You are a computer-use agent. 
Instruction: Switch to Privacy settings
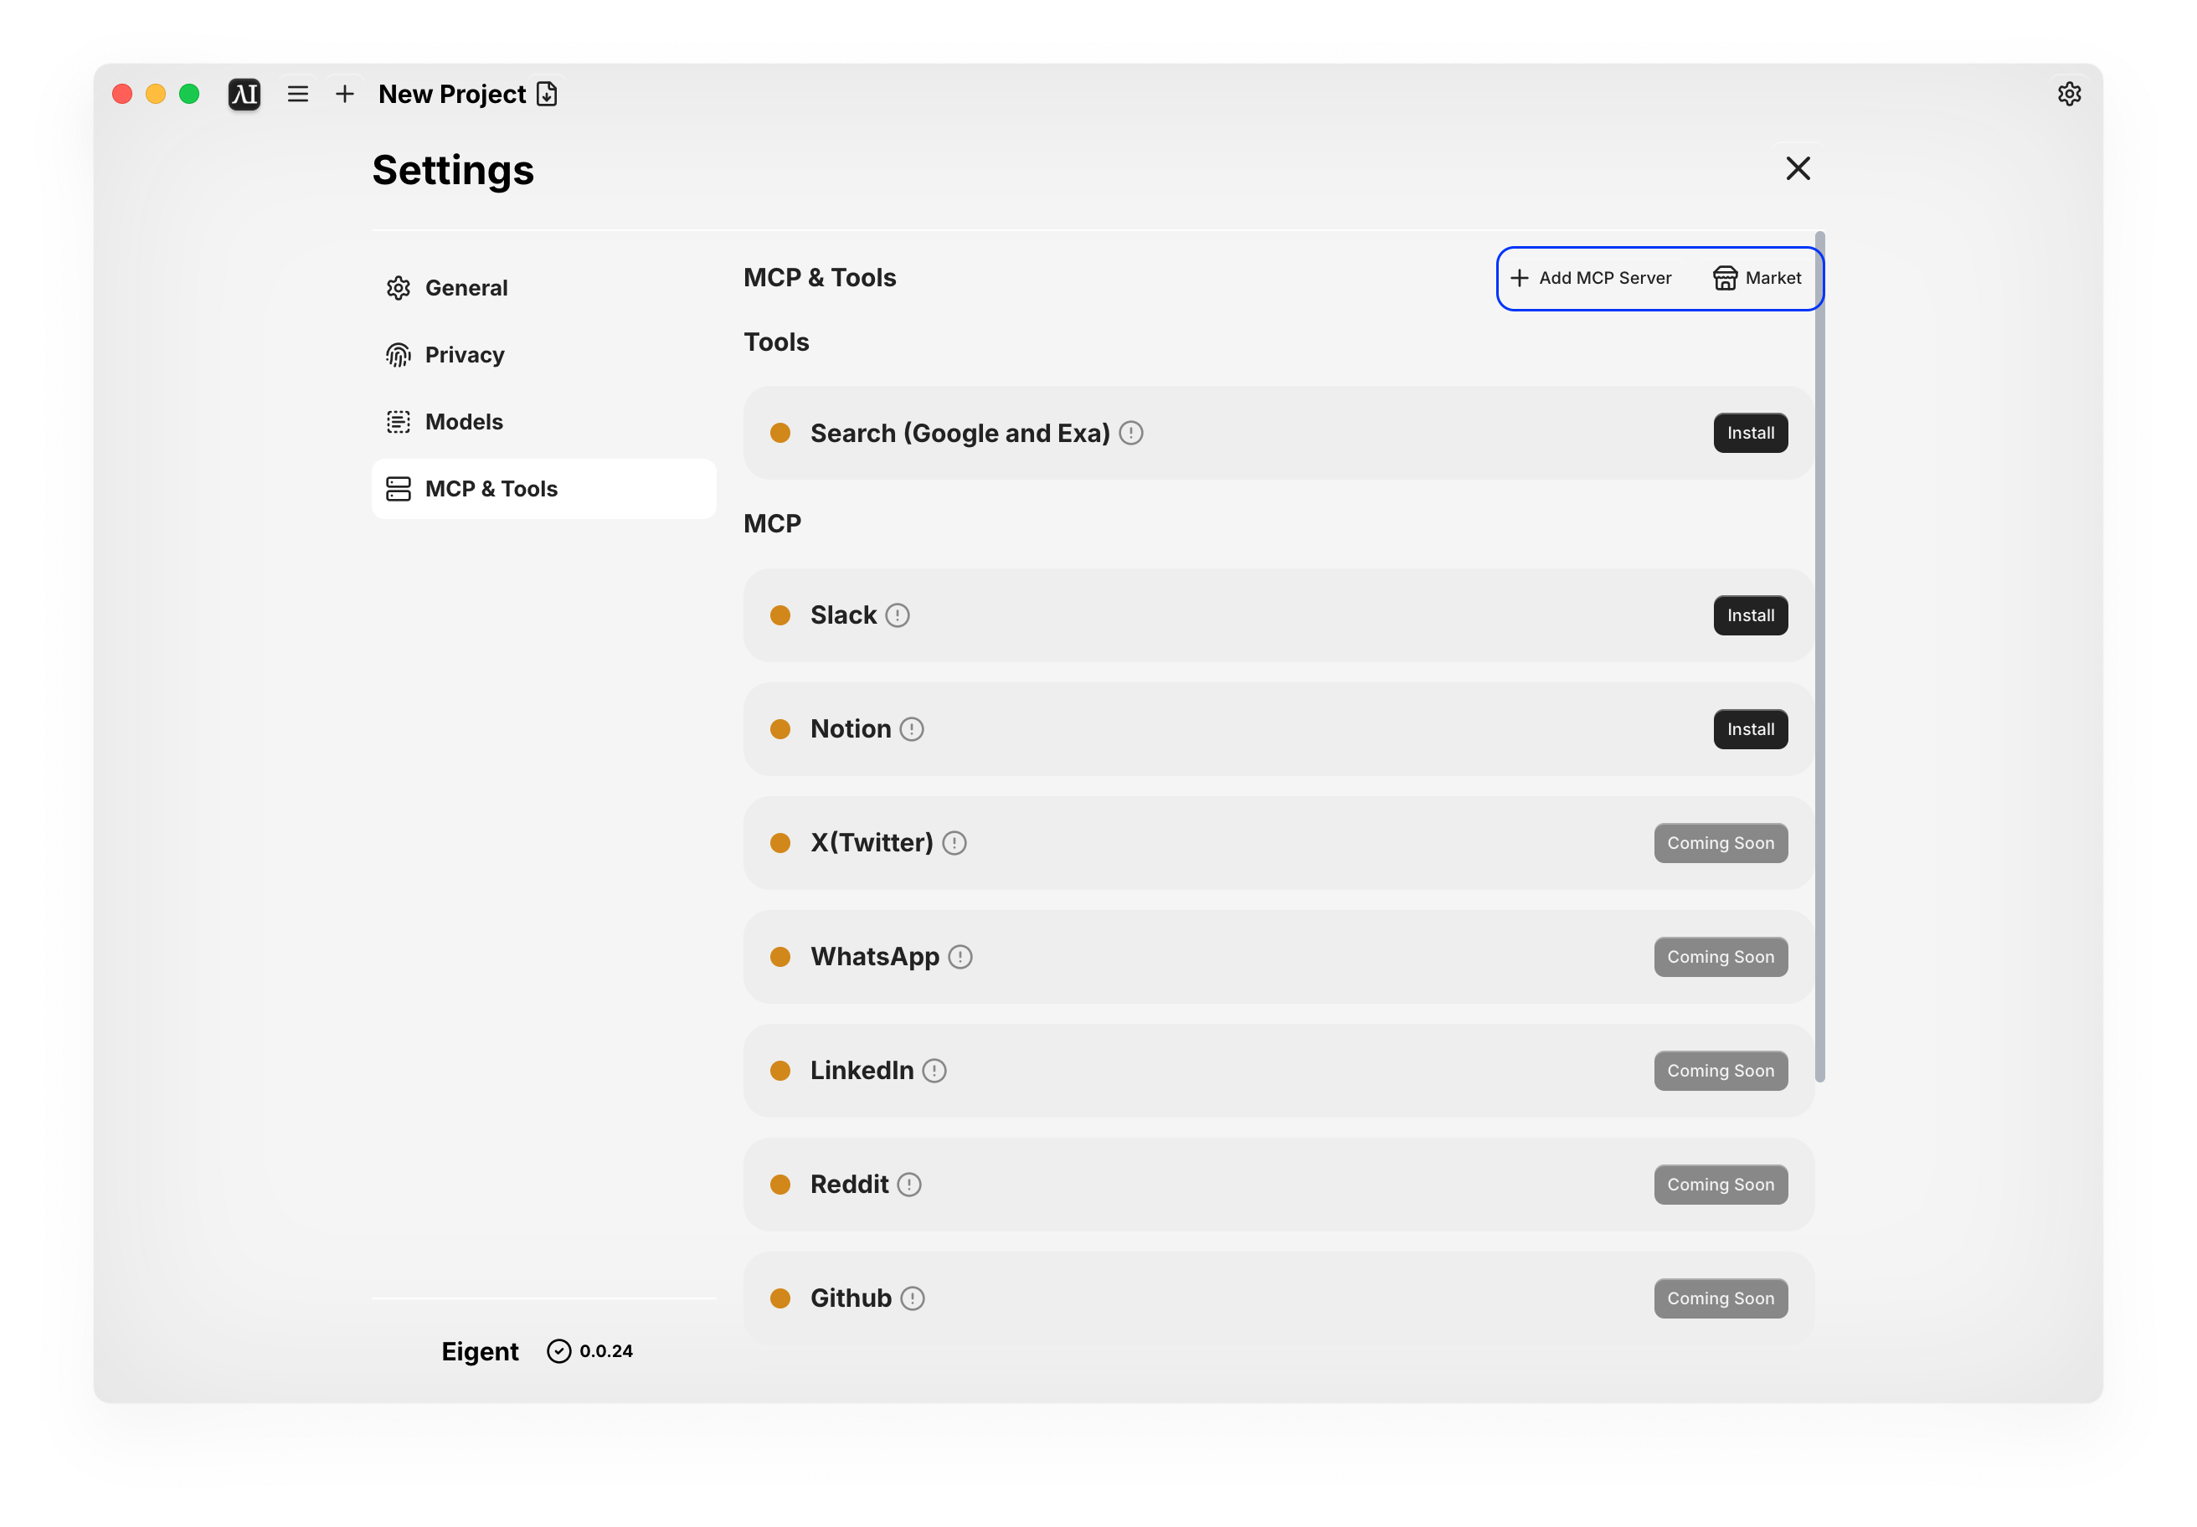543,355
